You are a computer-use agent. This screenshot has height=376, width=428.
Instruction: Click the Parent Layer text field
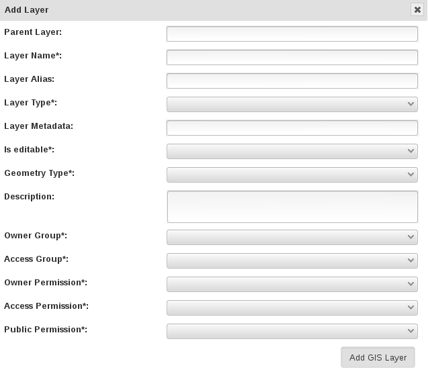tap(292, 34)
